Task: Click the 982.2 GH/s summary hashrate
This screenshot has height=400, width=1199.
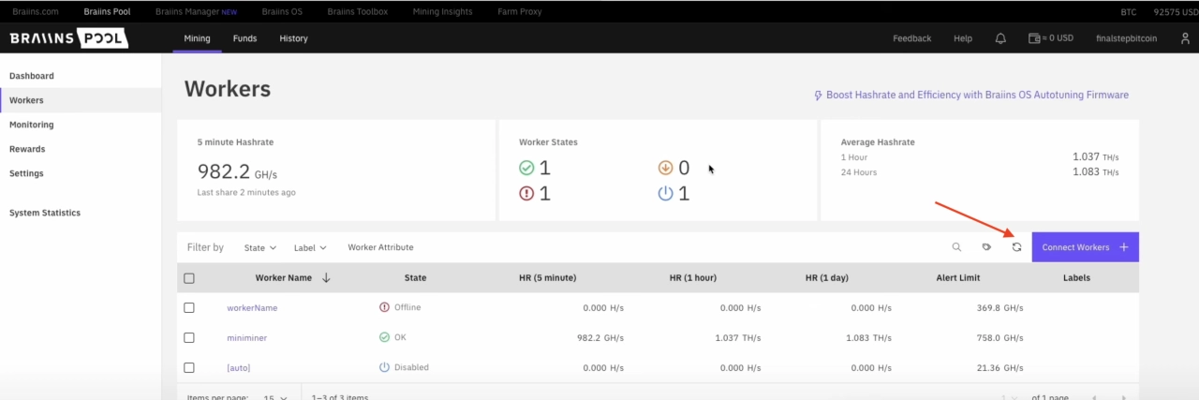Action: click(237, 171)
